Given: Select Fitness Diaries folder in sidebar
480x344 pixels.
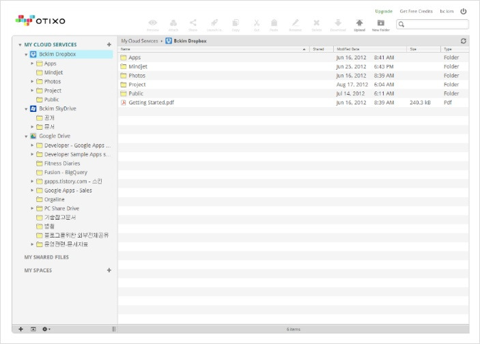Looking at the screenshot, I should click(x=62, y=163).
